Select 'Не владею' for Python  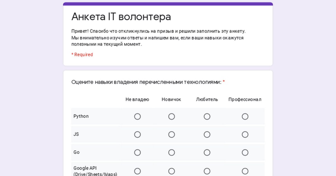[x=137, y=116]
